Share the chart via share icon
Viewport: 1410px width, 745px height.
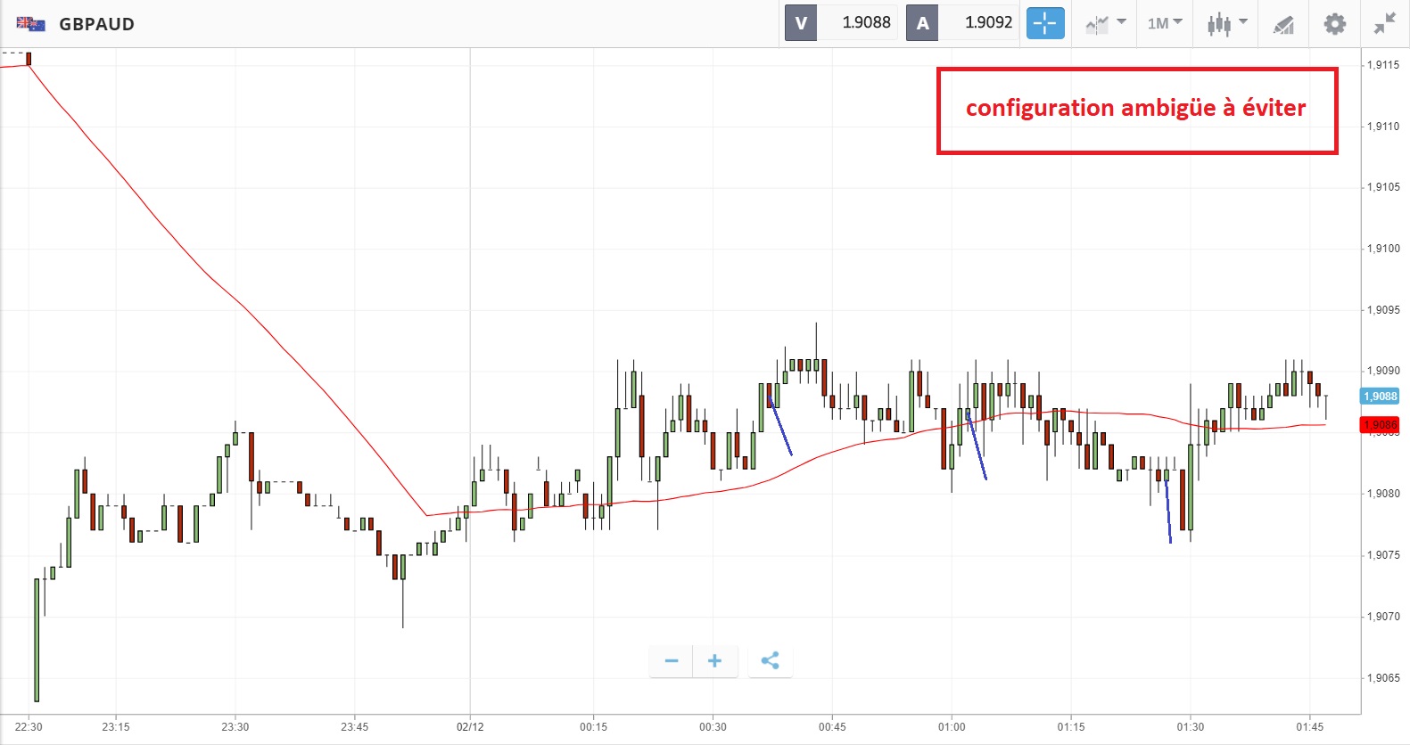click(771, 660)
